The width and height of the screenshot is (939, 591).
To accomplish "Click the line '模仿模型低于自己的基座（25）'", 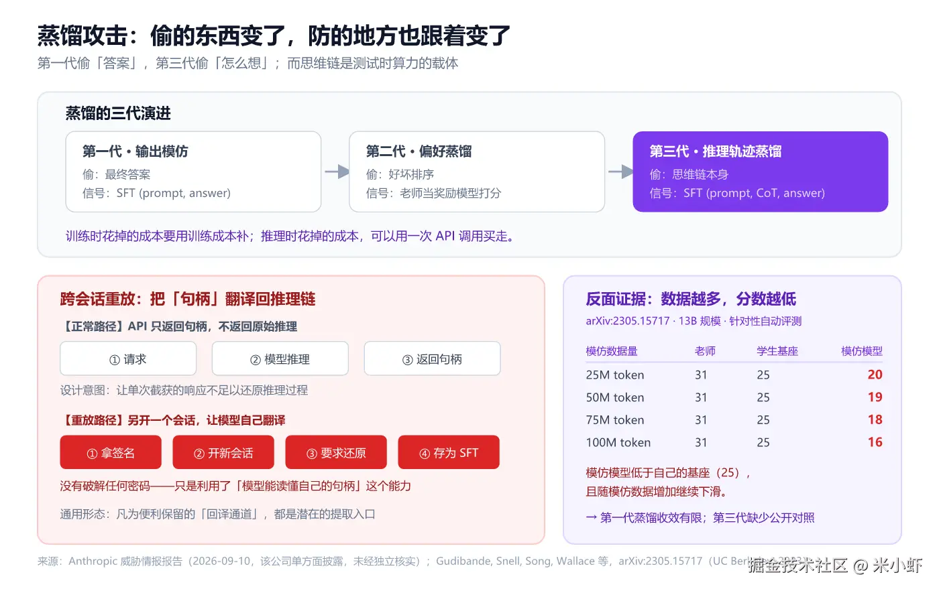I will (x=668, y=472).
